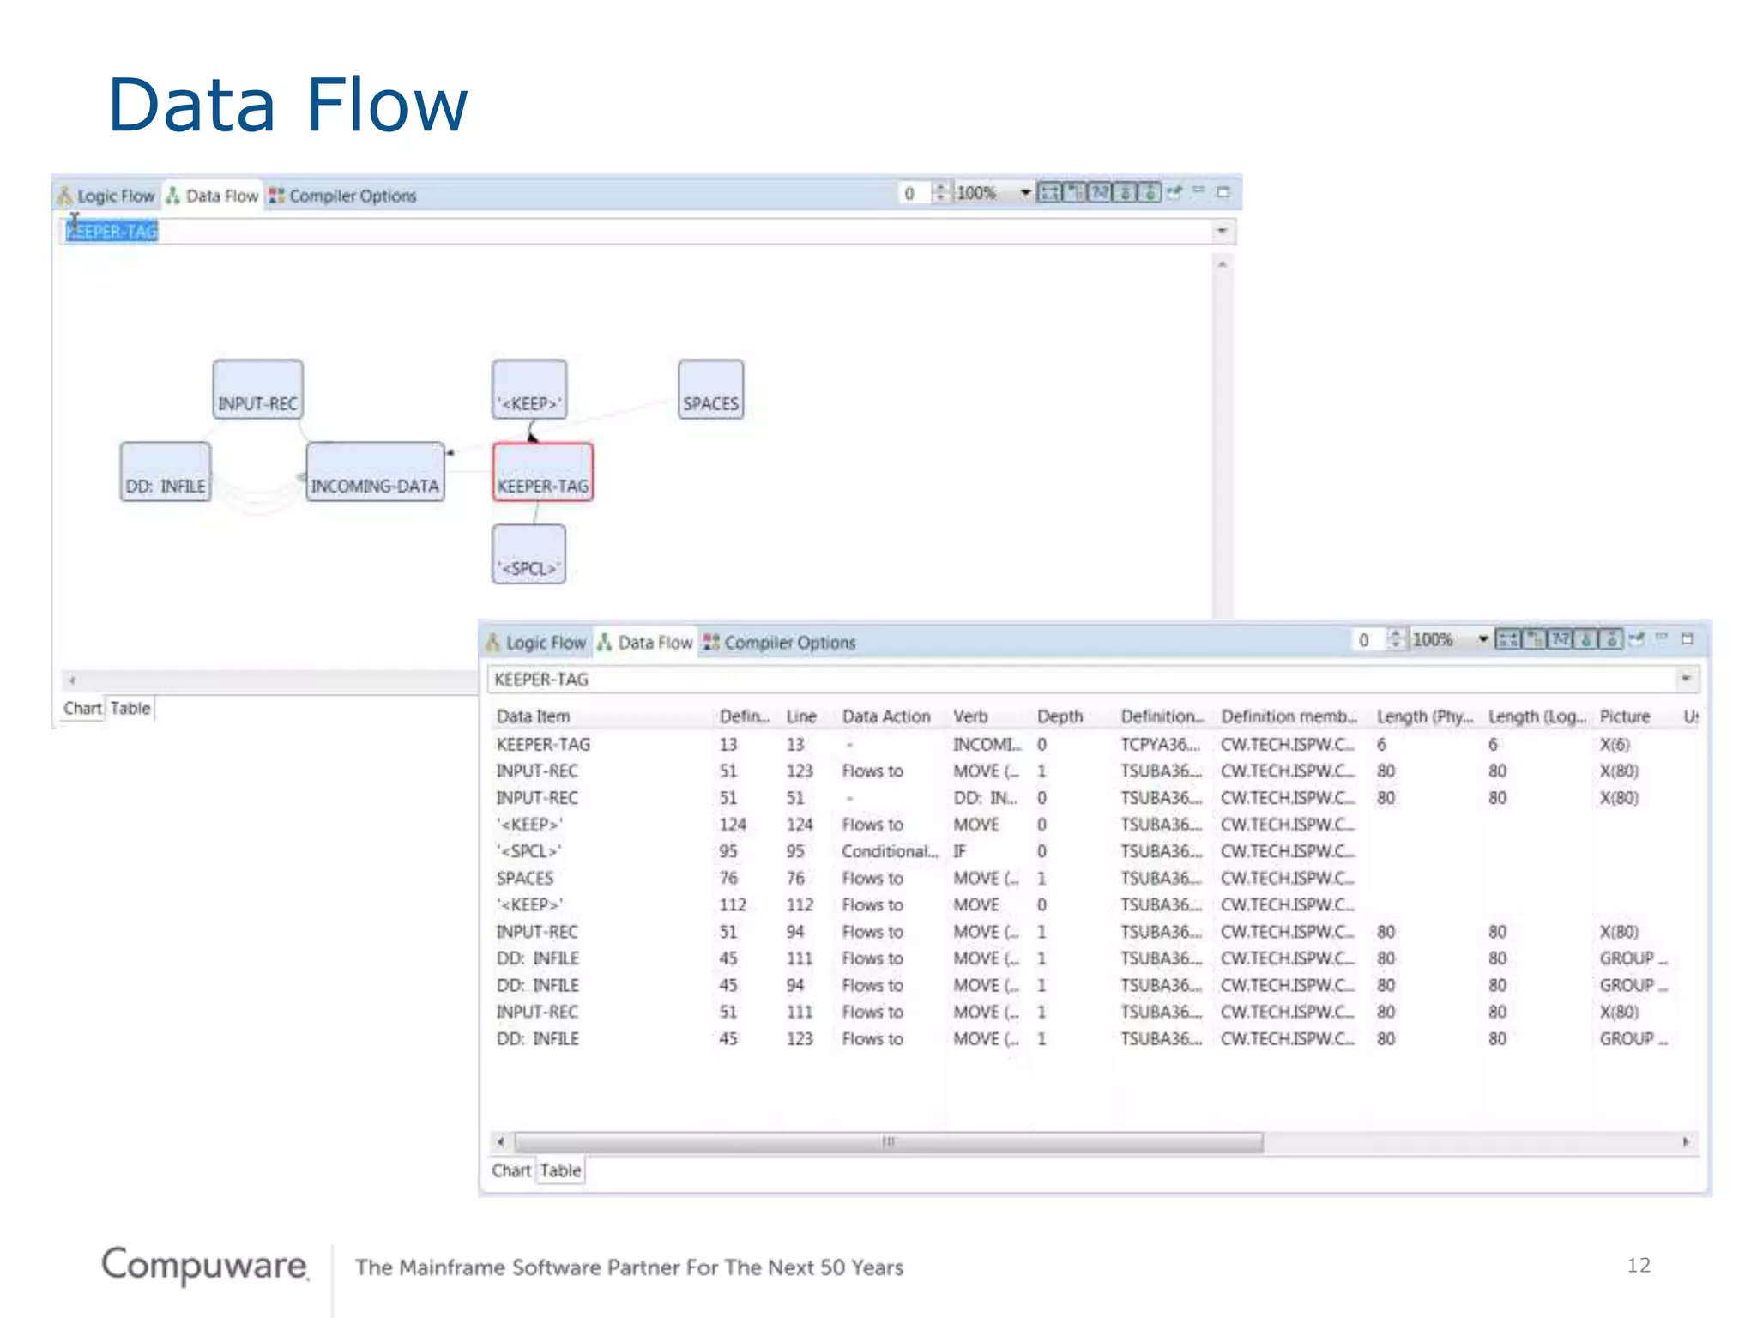Screen dimensions: 1757x1318
Task: Select the SPACES node in the diagram
Action: [x=711, y=390]
